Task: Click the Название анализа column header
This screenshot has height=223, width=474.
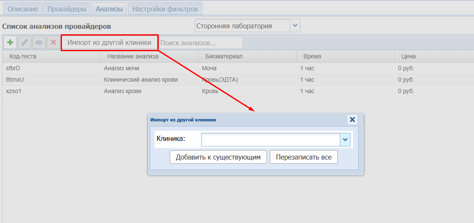Action: tap(132, 56)
